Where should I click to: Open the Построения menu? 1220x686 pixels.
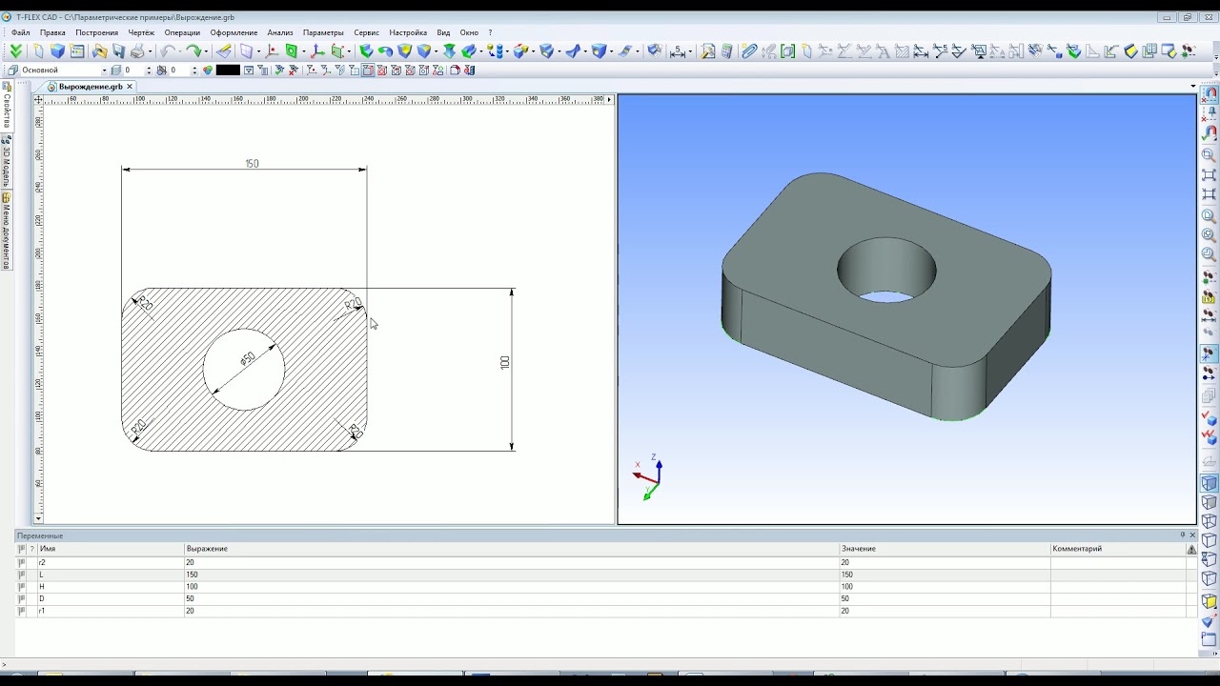[x=96, y=32]
